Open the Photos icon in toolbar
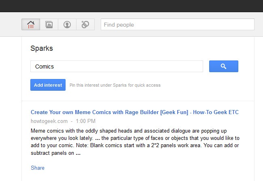The image size is (263, 181). tap(49, 25)
